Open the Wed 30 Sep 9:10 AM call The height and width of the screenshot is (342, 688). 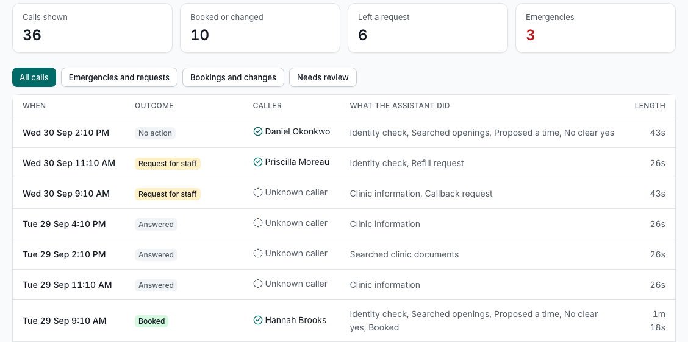344,193
